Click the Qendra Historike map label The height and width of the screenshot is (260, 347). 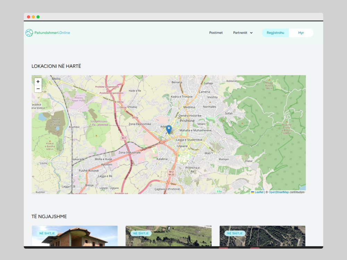click(190, 116)
